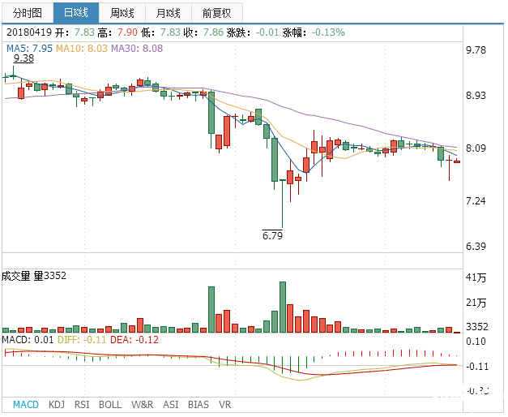Open the 周K线 tab

122,13
